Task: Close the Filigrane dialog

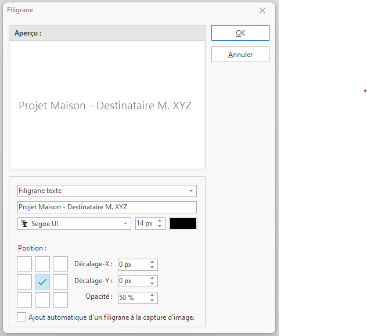Action: point(262,10)
